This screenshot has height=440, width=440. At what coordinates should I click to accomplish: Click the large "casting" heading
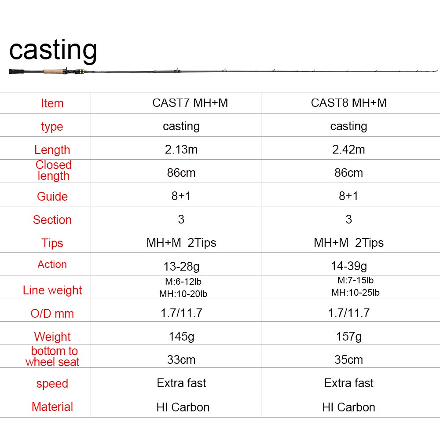pyautogui.click(x=53, y=50)
